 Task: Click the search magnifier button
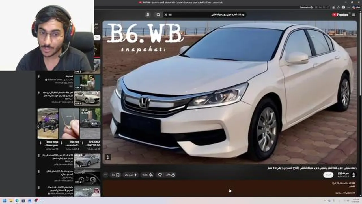(158, 14)
